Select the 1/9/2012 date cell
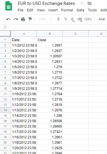Screen dimensions: 107x154 tap(24, 88)
